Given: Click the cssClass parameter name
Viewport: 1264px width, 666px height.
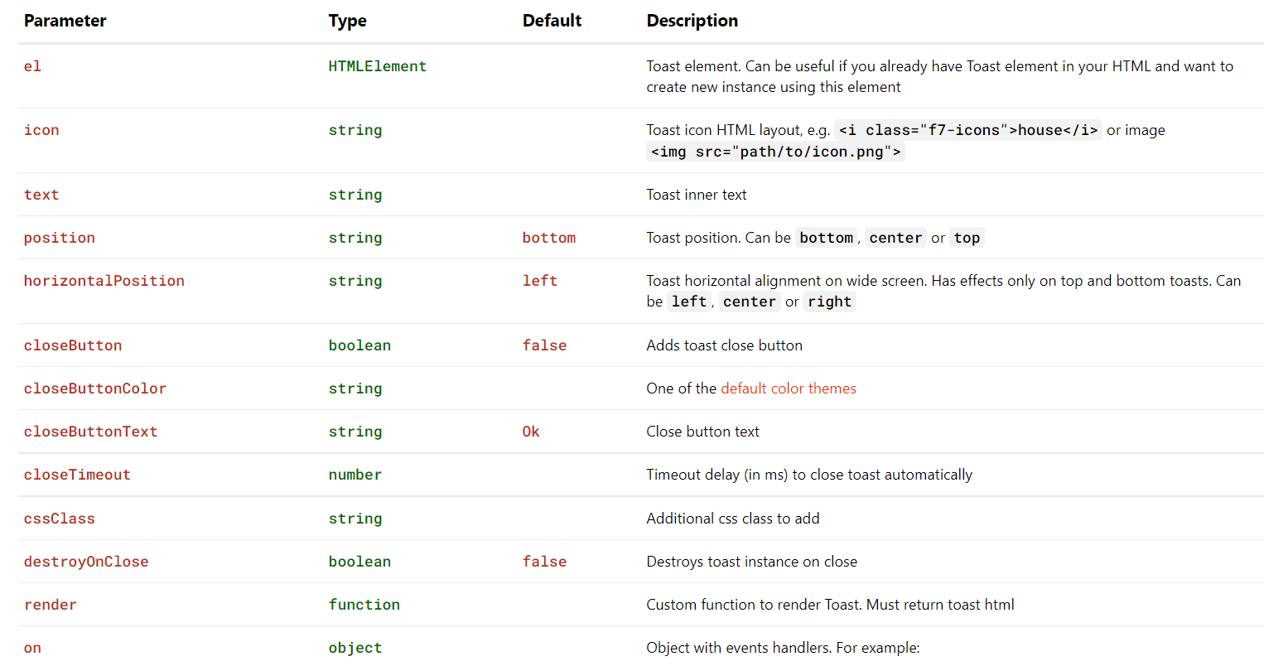Looking at the screenshot, I should click(x=60, y=519).
